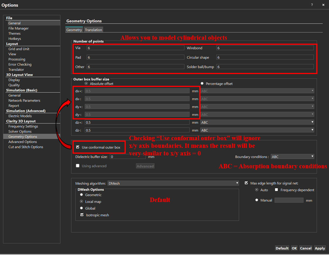Image resolution: width=329 pixels, height=255 pixels.
Task: Open Display under 3D Layout View
Action: pos(14,80)
